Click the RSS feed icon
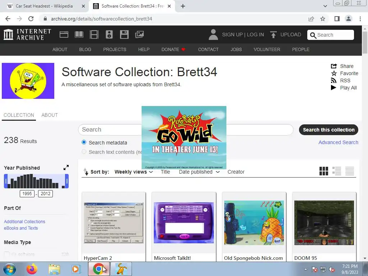 tap(333, 80)
